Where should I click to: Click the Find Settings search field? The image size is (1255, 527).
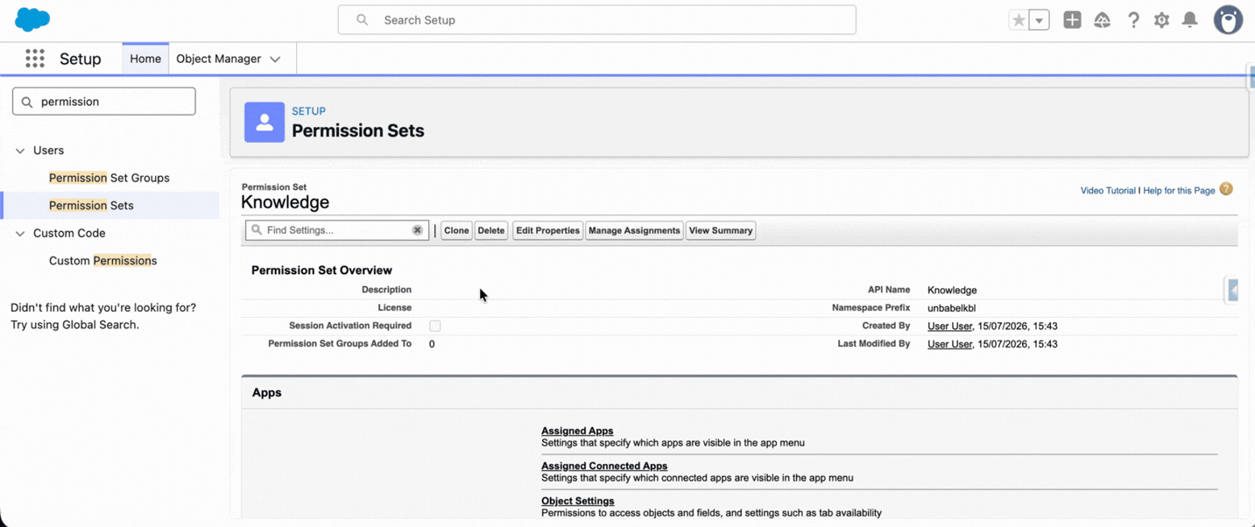point(337,230)
